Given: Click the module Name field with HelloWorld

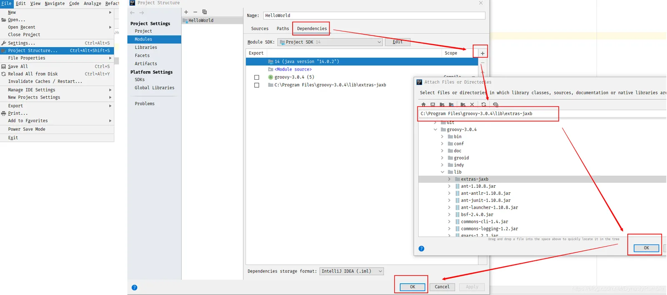Looking at the screenshot, I should 374,15.
